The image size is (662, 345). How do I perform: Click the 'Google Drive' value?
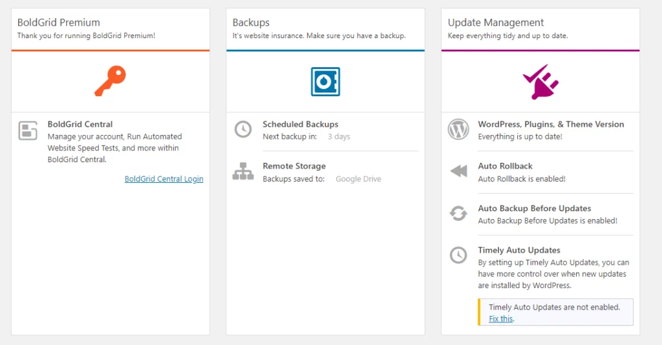click(x=358, y=179)
